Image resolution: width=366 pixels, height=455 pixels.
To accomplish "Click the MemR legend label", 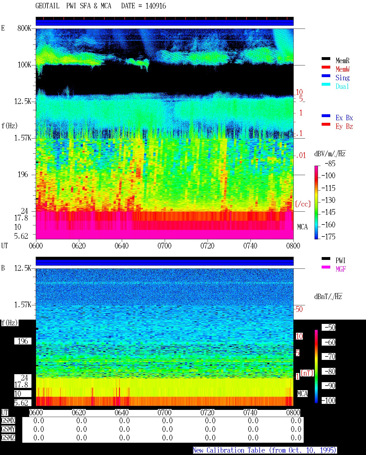I will pyautogui.click(x=343, y=61).
